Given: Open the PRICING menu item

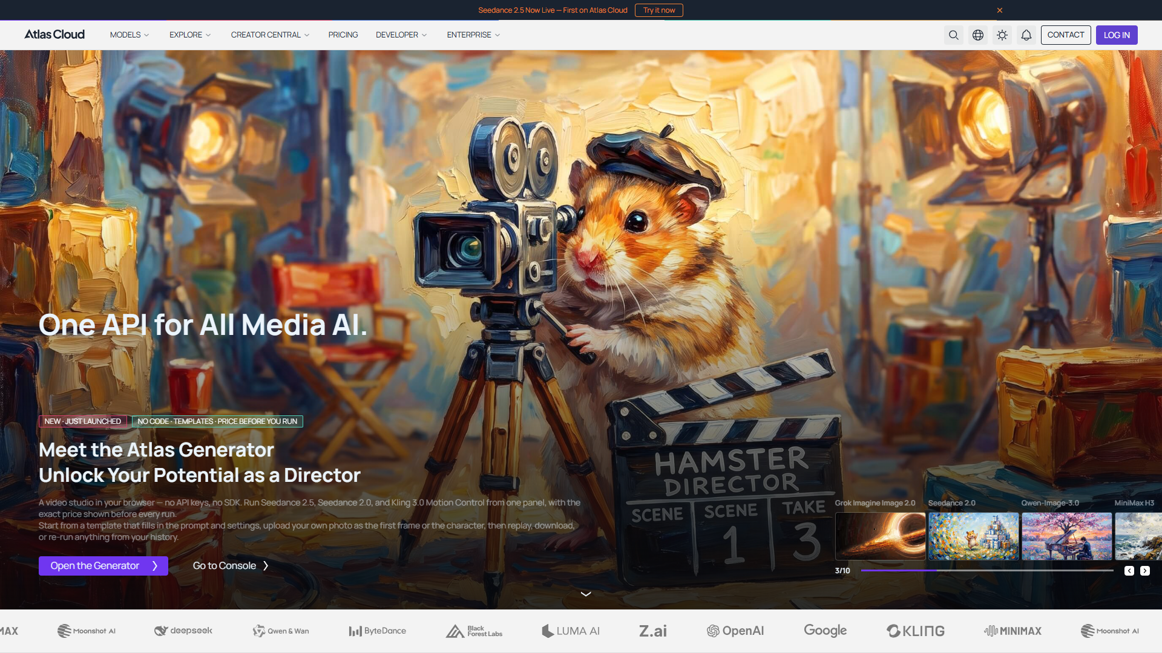Looking at the screenshot, I should [x=343, y=35].
